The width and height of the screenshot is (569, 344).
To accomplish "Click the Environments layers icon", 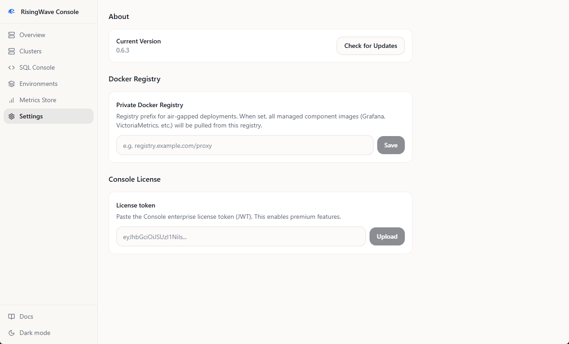I will tap(11, 84).
